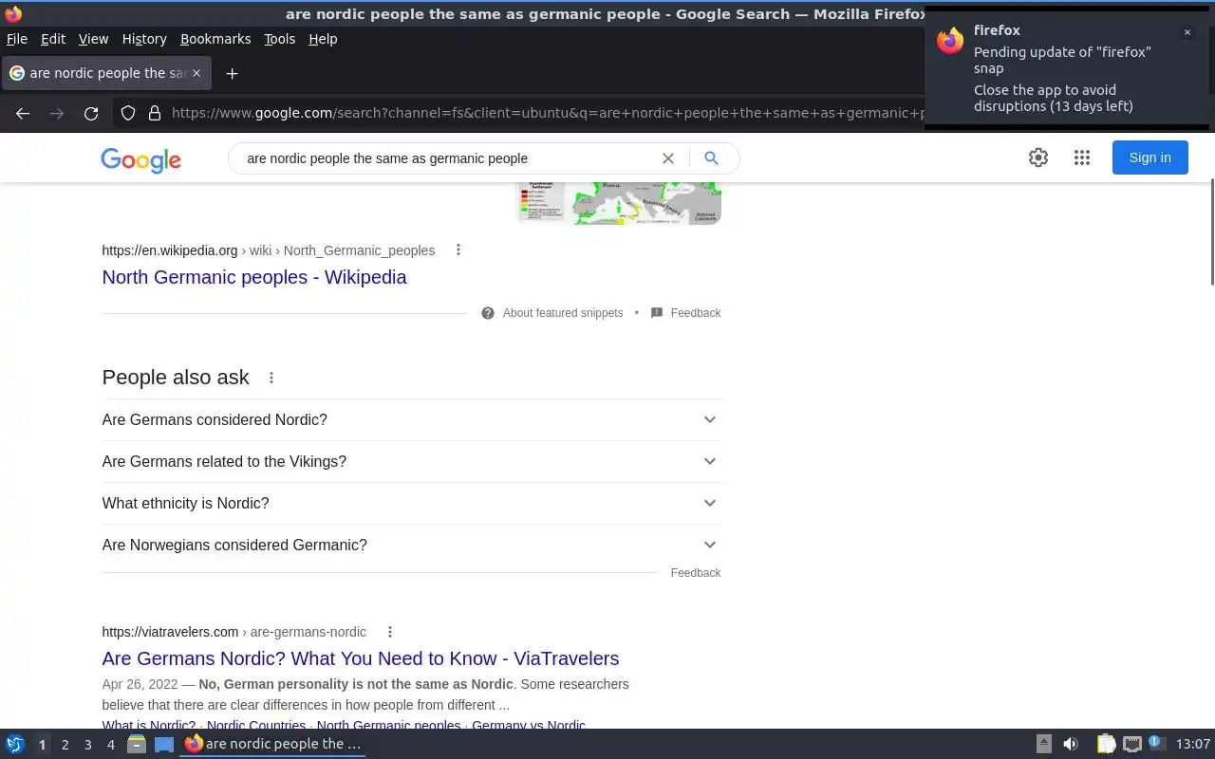Viewport: 1215px width, 759px height.
Task: Open the Help menu
Action: click(323, 39)
